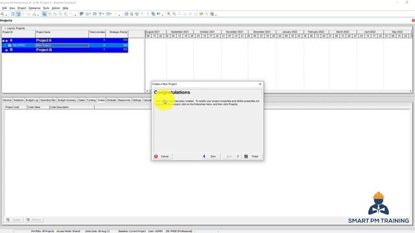
Task: Switch to the Budget Summary tab
Action: tap(67, 100)
